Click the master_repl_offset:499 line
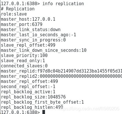 pos(29,81)
